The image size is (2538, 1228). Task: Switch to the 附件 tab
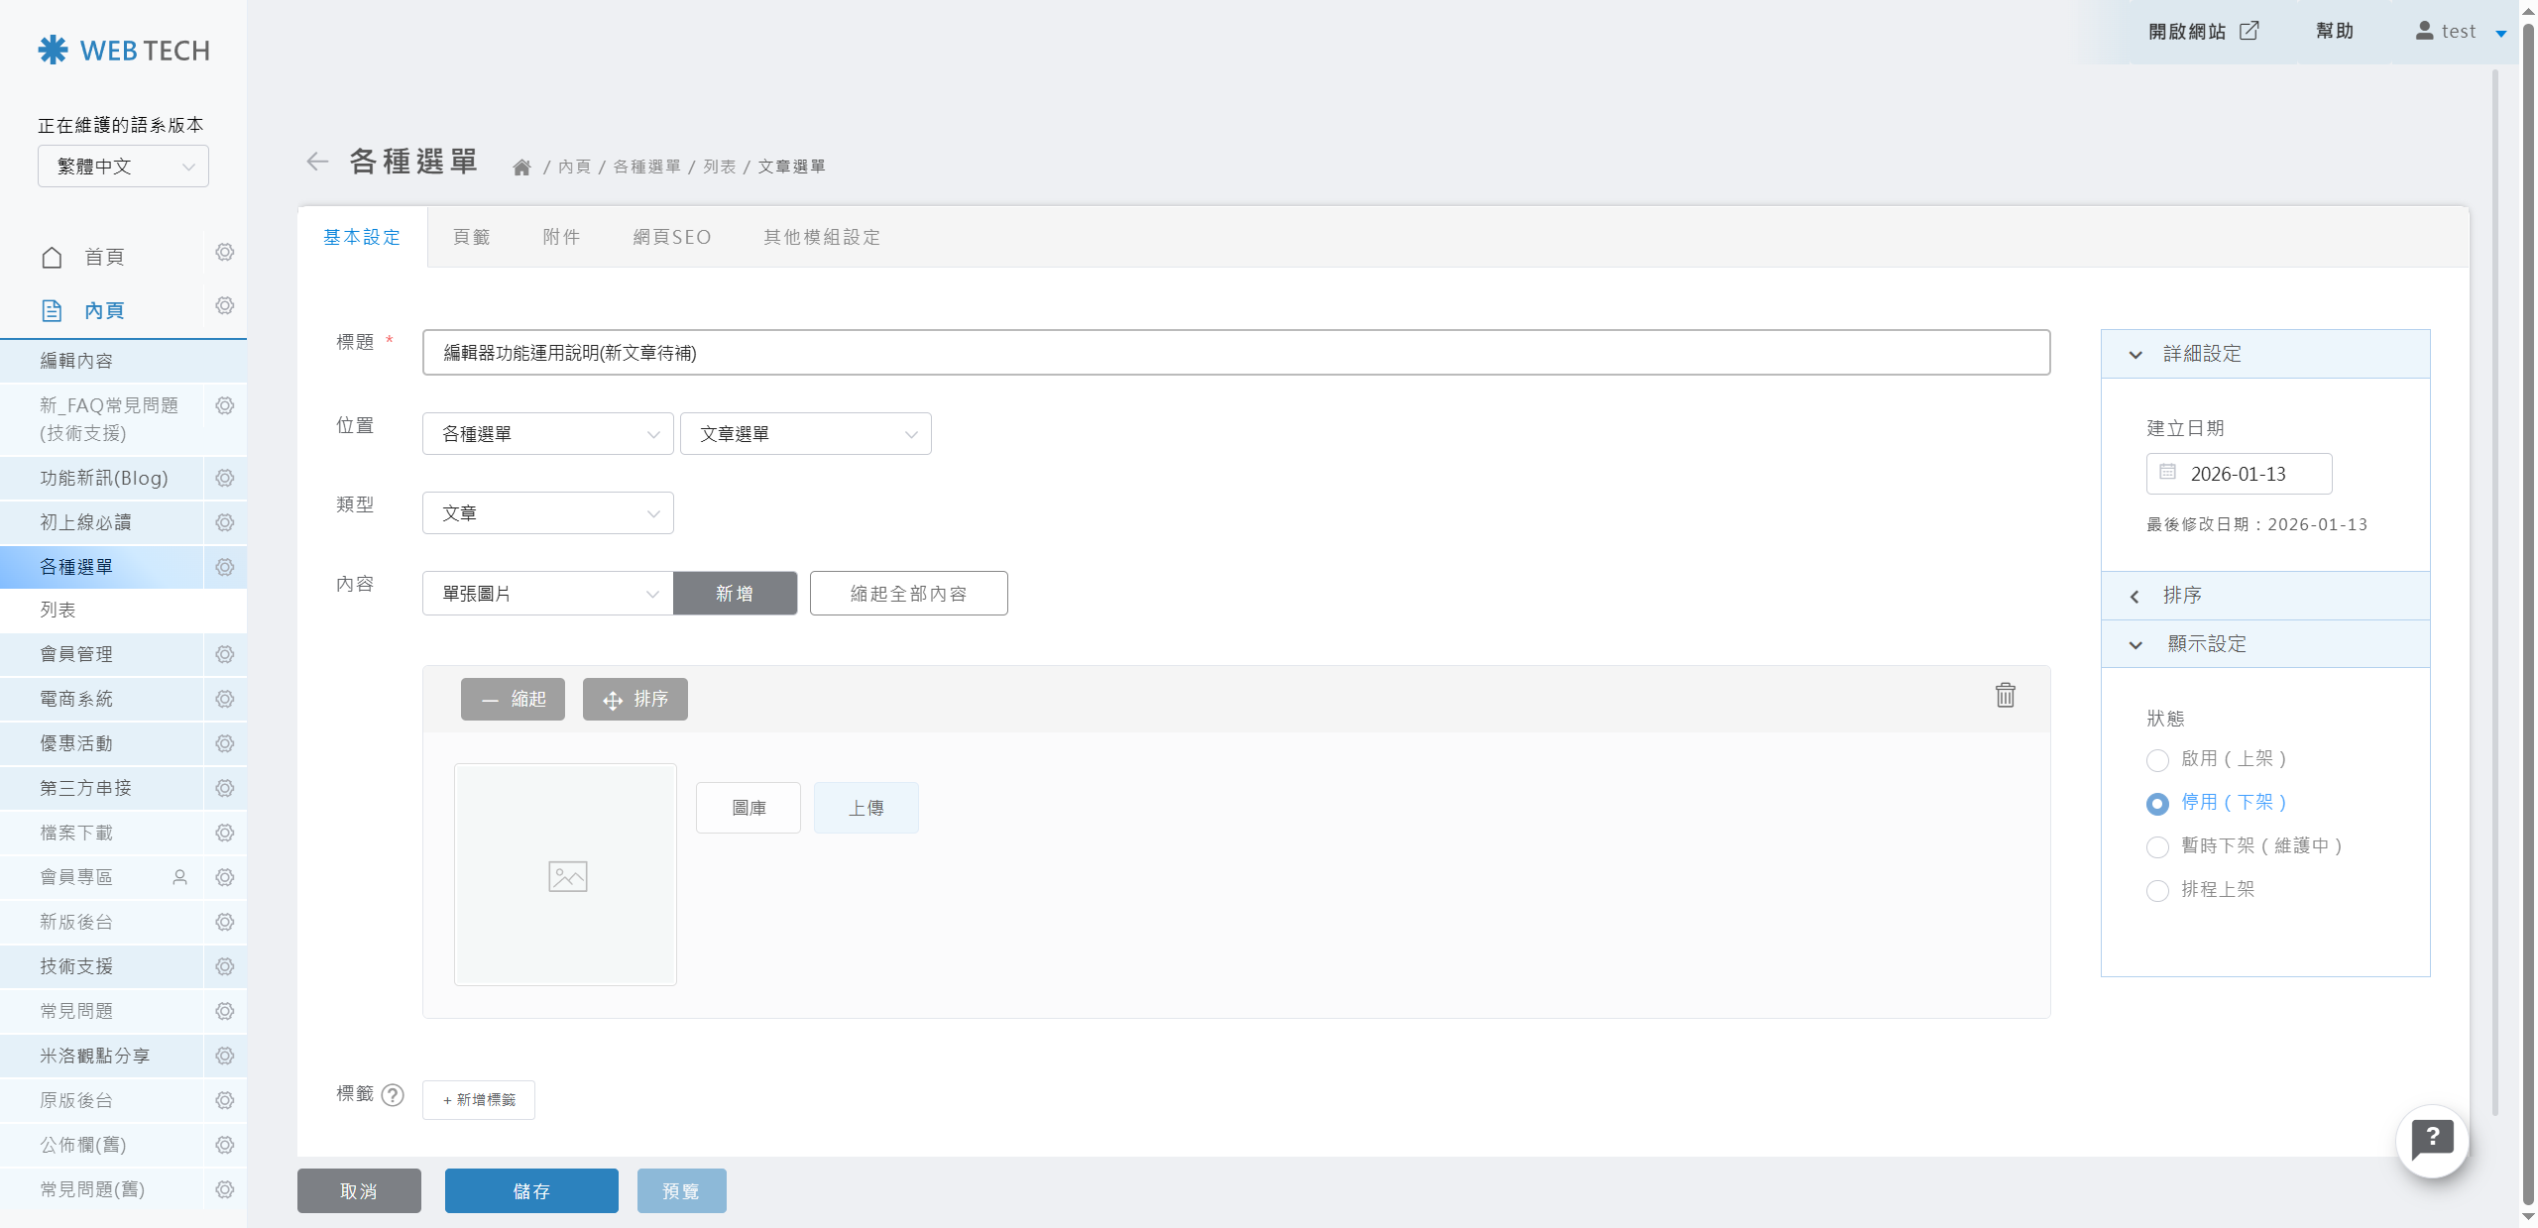click(561, 238)
